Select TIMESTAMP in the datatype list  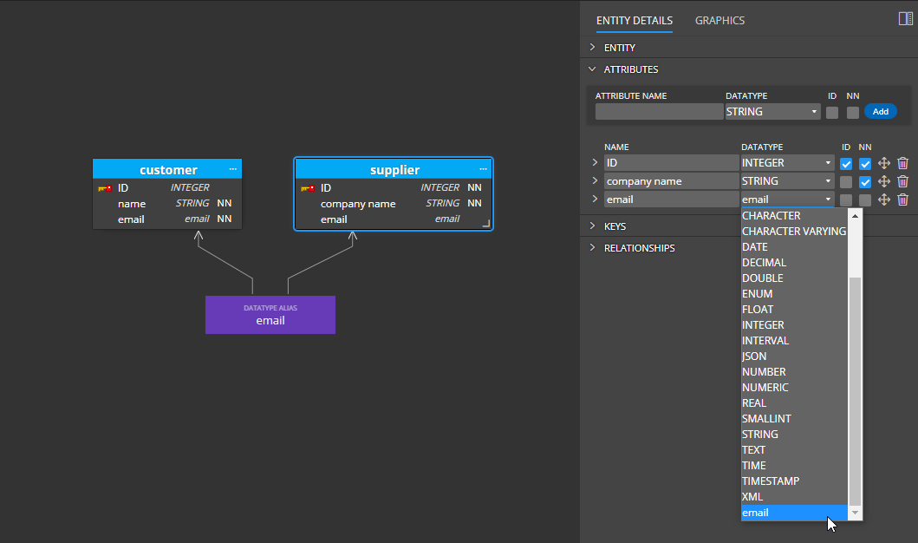tap(771, 481)
